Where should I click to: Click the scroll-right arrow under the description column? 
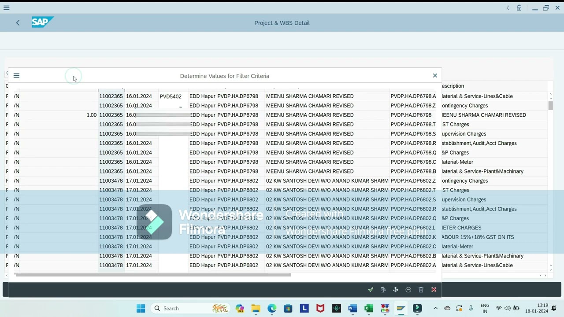click(545, 276)
